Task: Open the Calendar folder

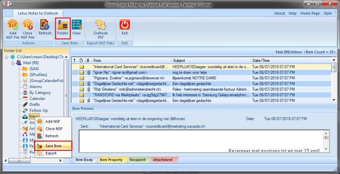Action: [x=37, y=99]
